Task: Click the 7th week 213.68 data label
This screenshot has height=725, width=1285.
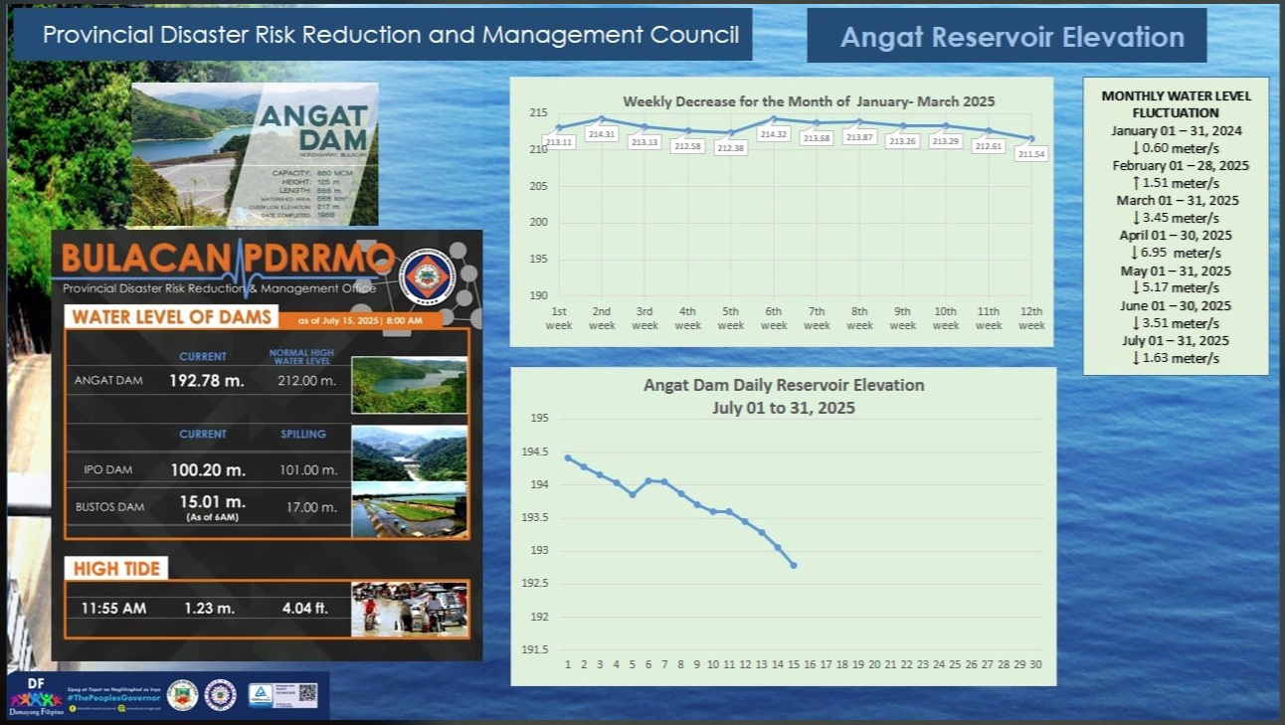Action: point(817,138)
